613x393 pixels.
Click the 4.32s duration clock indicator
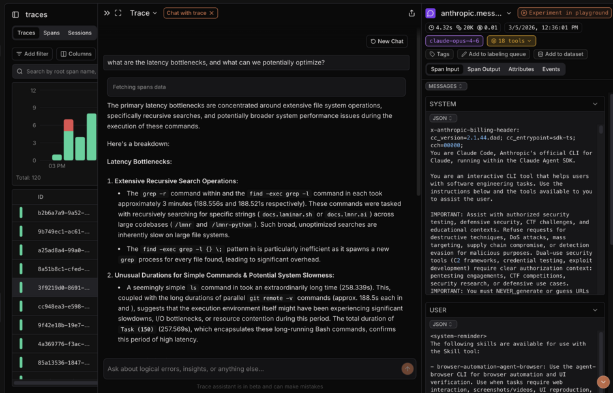[x=440, y=28]
